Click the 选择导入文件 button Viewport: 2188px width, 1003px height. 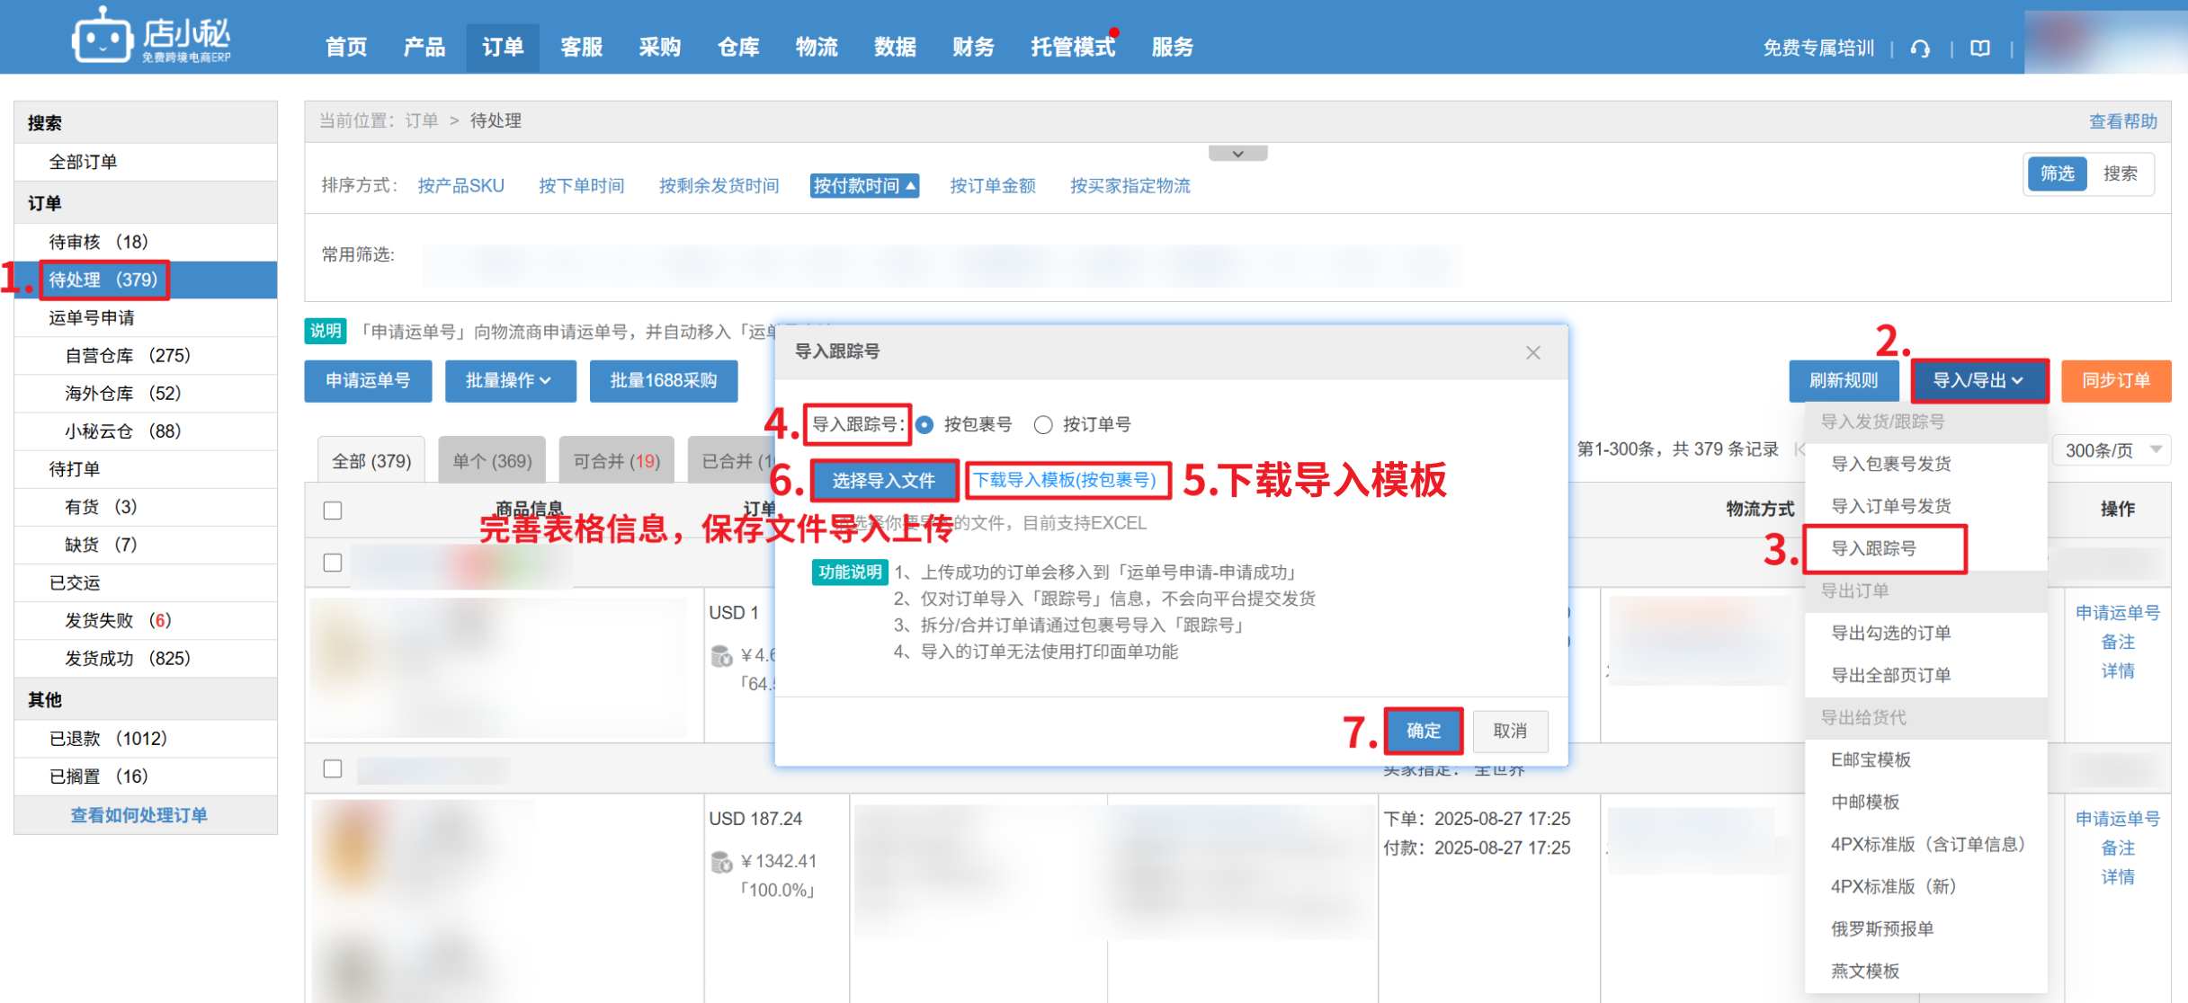coord(883,481)
